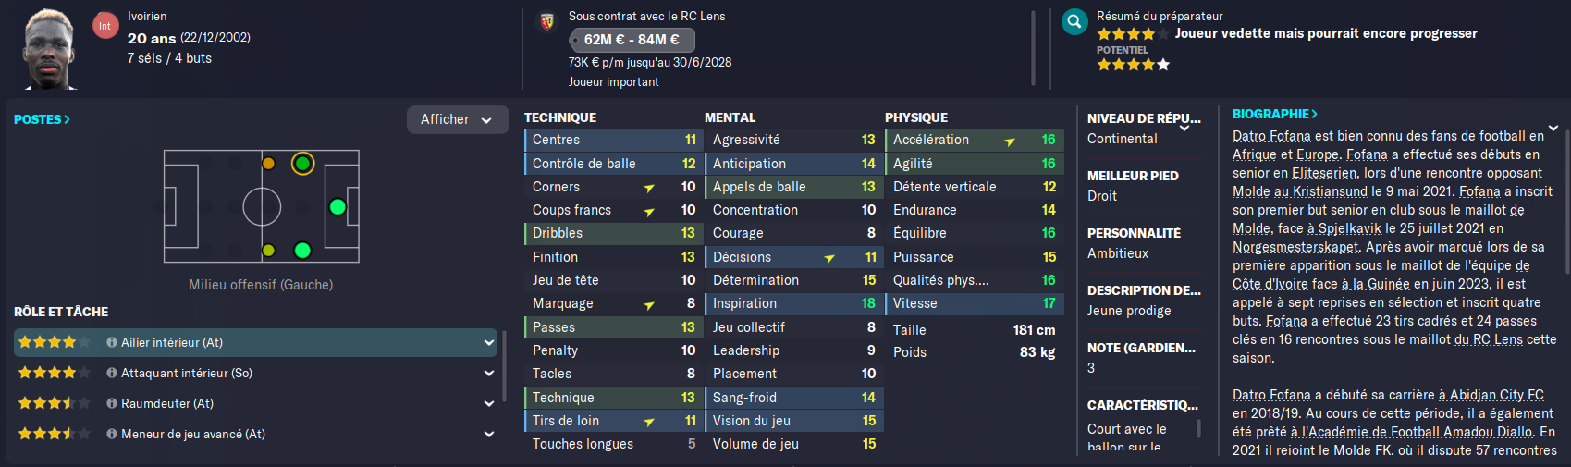Click the RC Lens club badge
Screen dimensions: 1571x467
coord(547,21)
